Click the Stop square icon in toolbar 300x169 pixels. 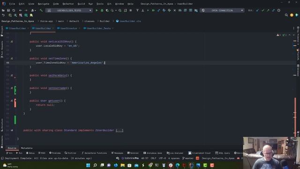click(x=131, y=10)
